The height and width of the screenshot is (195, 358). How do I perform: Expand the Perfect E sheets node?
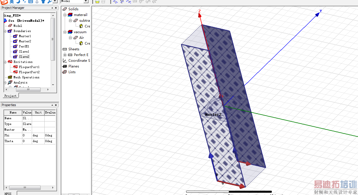65,55
